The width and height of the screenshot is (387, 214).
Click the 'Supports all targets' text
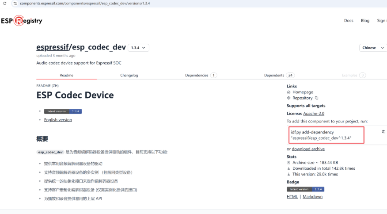306,106
